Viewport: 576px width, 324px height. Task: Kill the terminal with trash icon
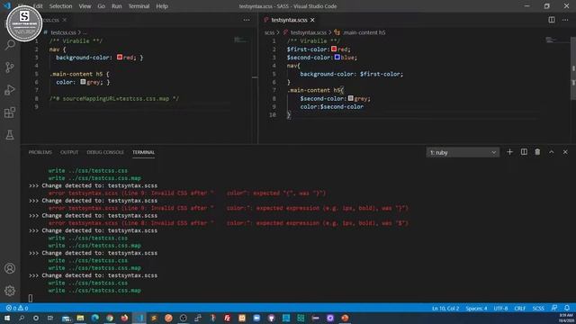point(537,152)
